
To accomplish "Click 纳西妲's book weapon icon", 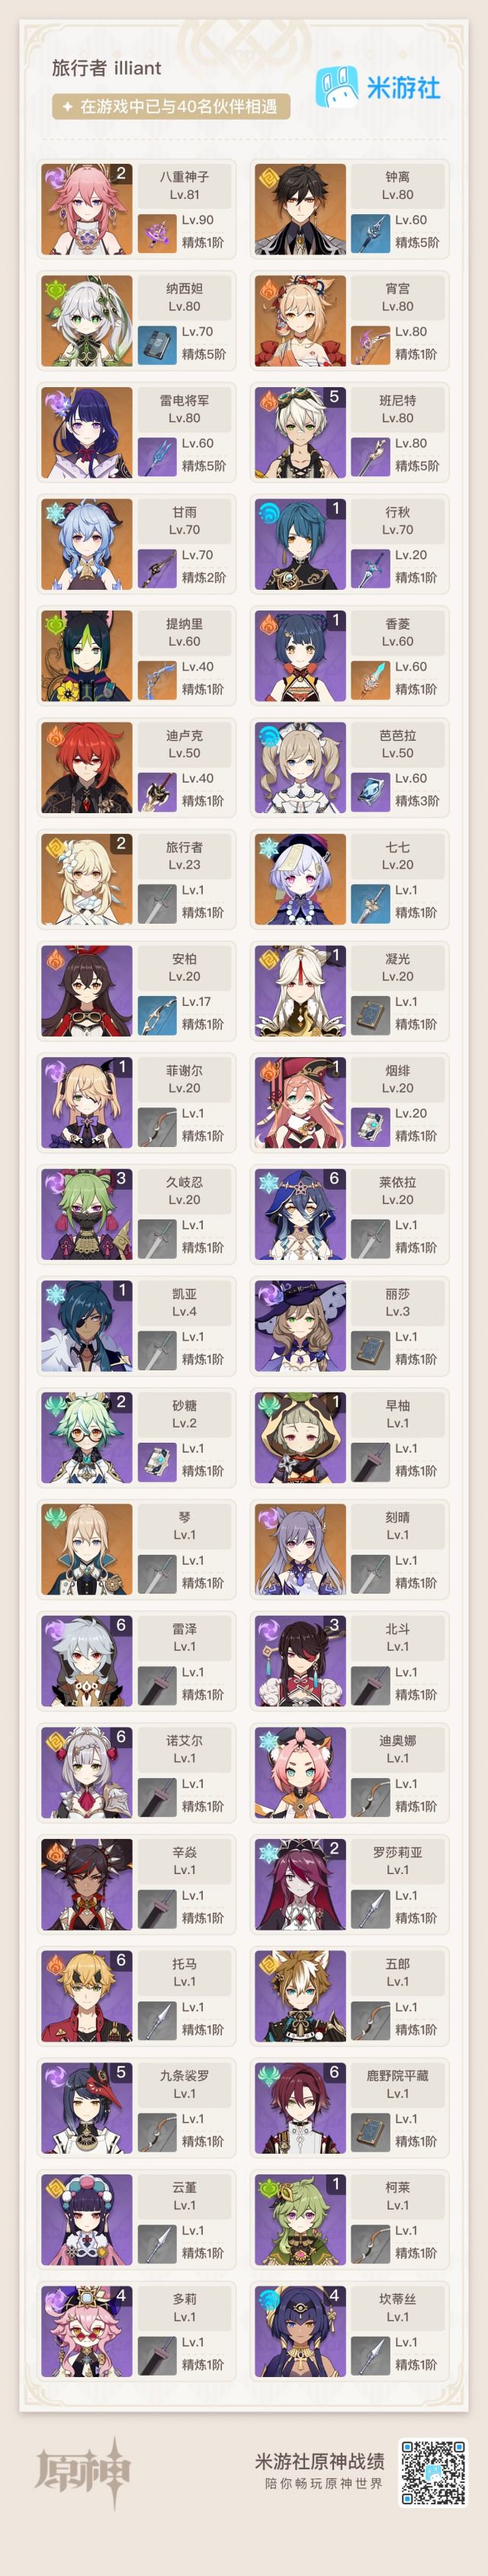I will [156, 344].
